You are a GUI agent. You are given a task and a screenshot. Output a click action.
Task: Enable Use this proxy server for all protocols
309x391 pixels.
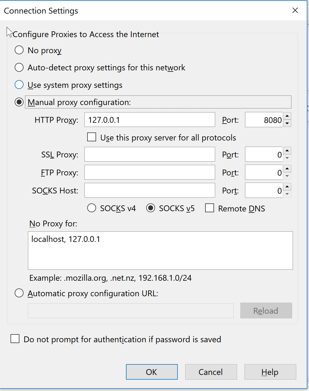[x=91, y=137]
